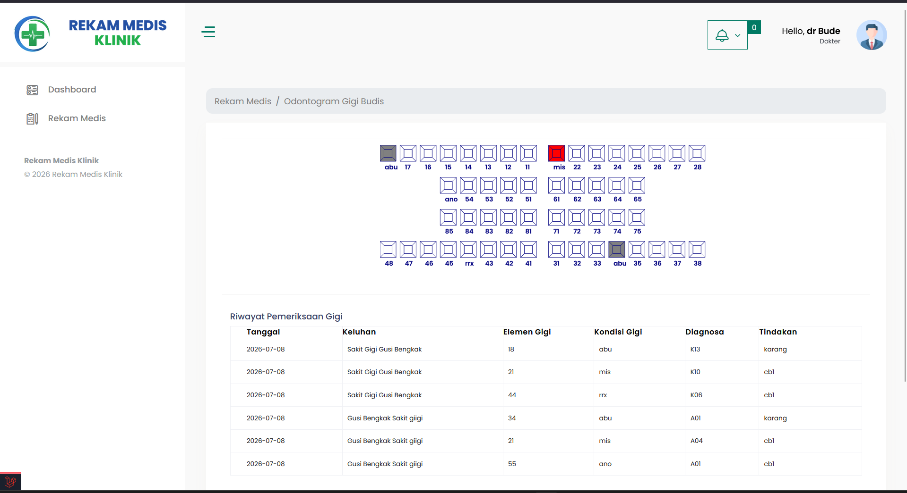Select tooth icon 61
Screen dimensions: 907x493
[556, 185]
